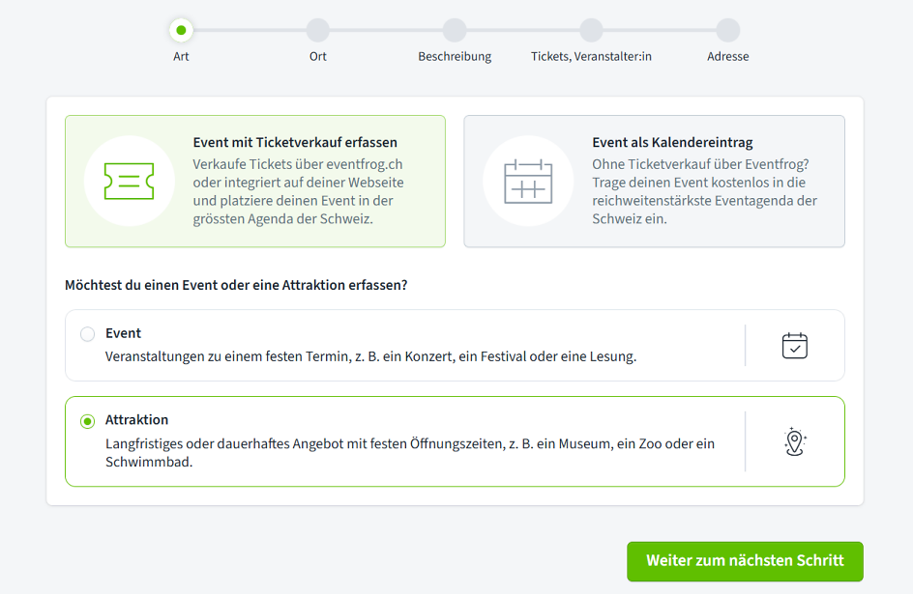The height and width of the screenshot is (594, 913).
Task: Click the Beschreibung step label
Action: [455, 56]
